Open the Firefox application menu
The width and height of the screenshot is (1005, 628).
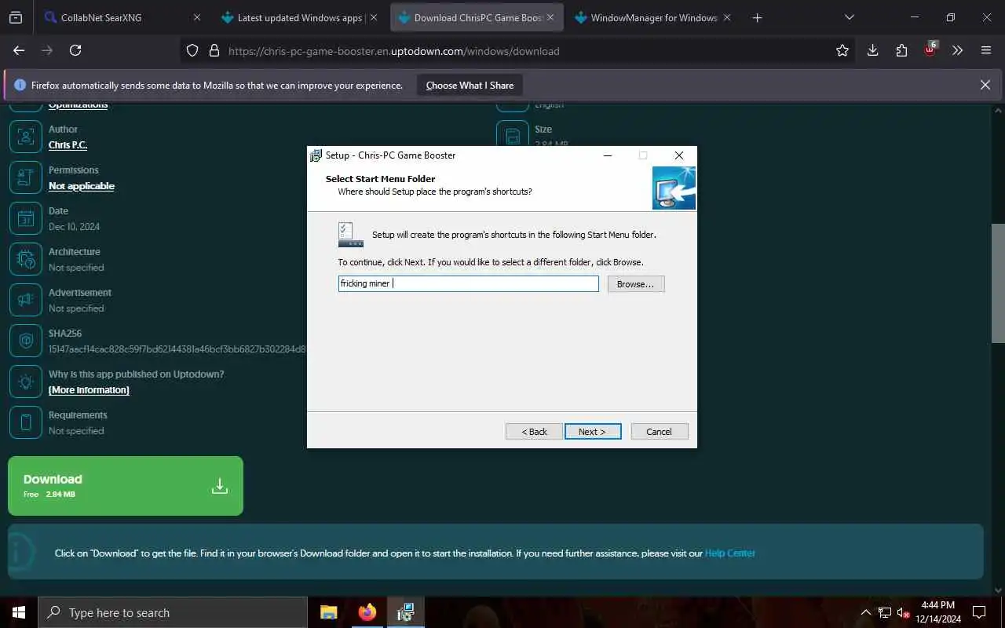click(x=986, y=50)
